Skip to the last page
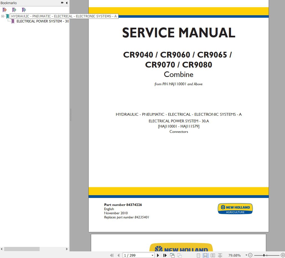 click(x=165, y=255)
